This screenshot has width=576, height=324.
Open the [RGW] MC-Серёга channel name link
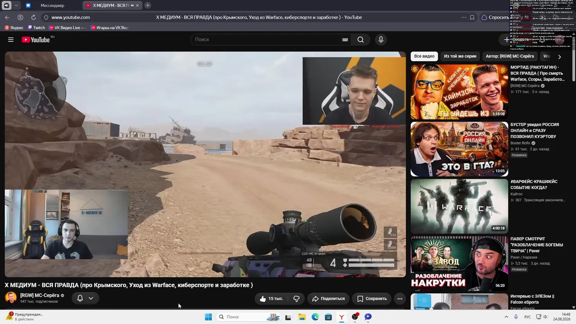coord(40,295)
